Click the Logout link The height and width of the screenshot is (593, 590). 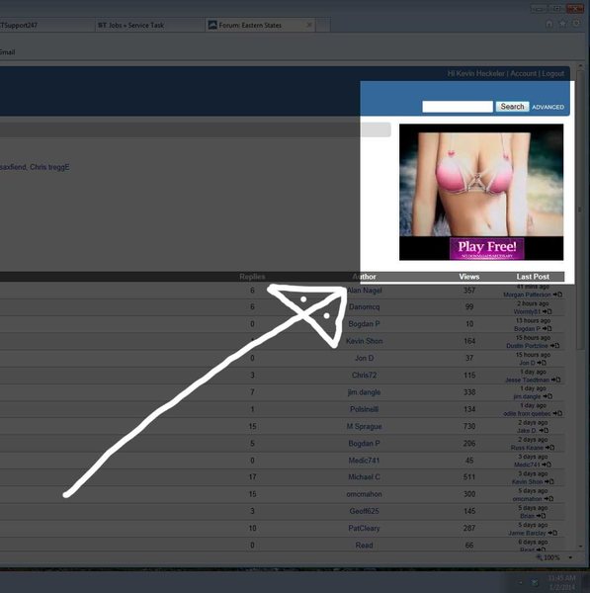point(552,73)
